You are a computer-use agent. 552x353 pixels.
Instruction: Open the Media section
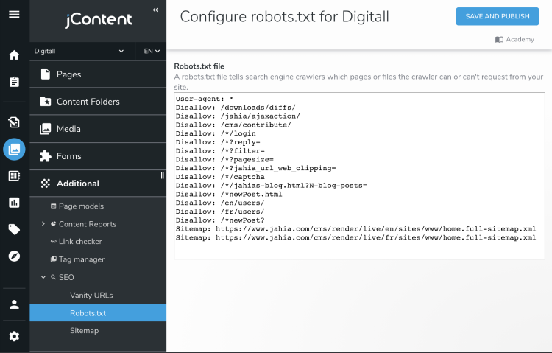pyautogui.click(x=98, y=129)
